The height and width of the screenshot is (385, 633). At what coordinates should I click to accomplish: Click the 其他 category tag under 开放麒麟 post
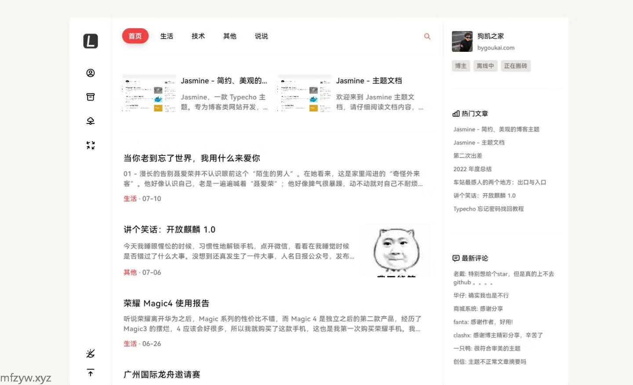pyautogui.click(x=130, y=272)
